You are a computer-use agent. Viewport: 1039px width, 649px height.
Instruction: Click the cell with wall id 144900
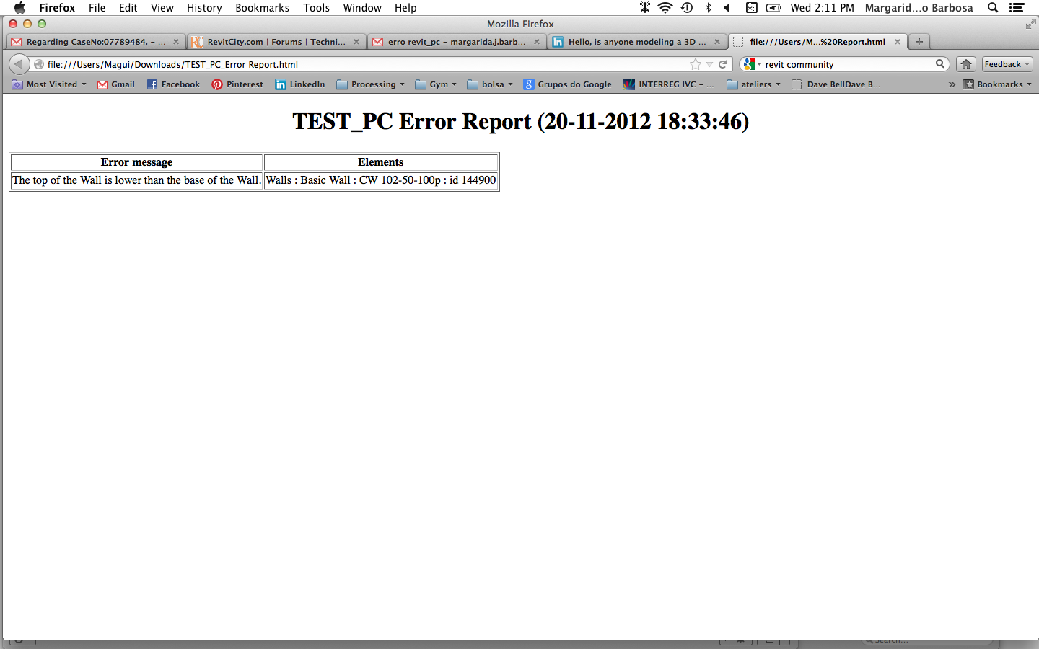[x=381, y=180]
